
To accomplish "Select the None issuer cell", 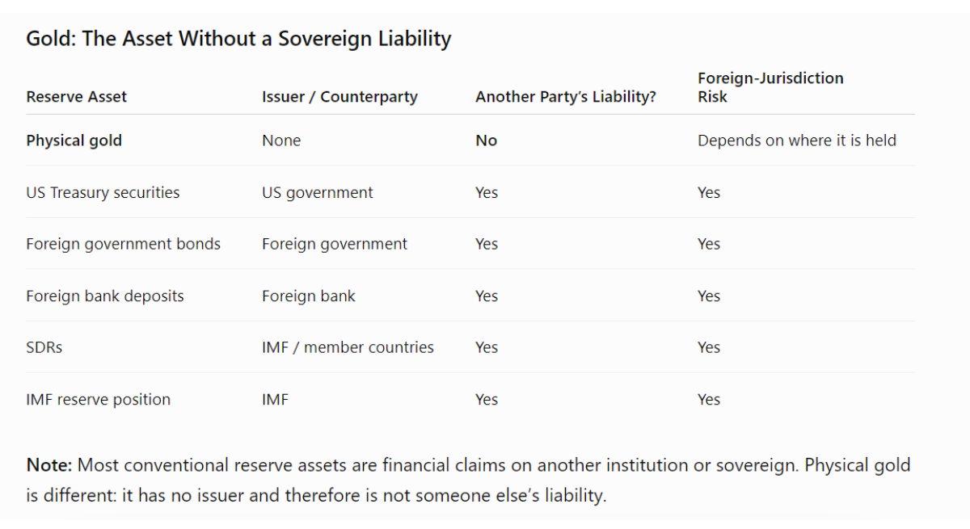I will click(x=281, y=141).
